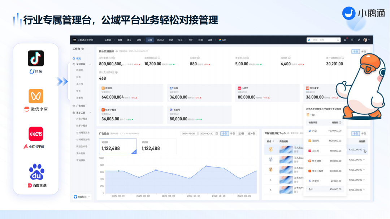Image resolution: width=390 pixels, height=219 pixels.
Task: Select 今日 in 广告投放 range toggle
Action: coord(224,133)
